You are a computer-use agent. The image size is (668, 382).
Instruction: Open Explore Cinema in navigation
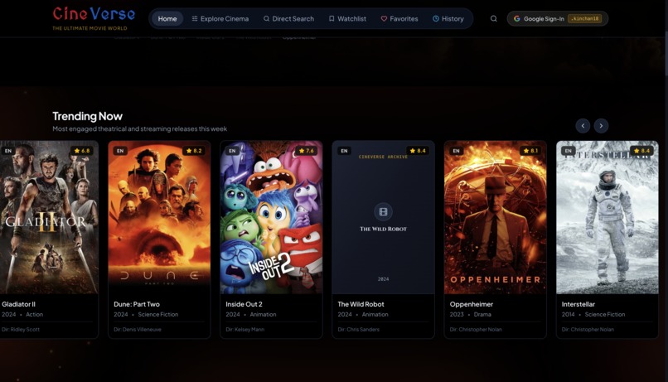(220, 19)
